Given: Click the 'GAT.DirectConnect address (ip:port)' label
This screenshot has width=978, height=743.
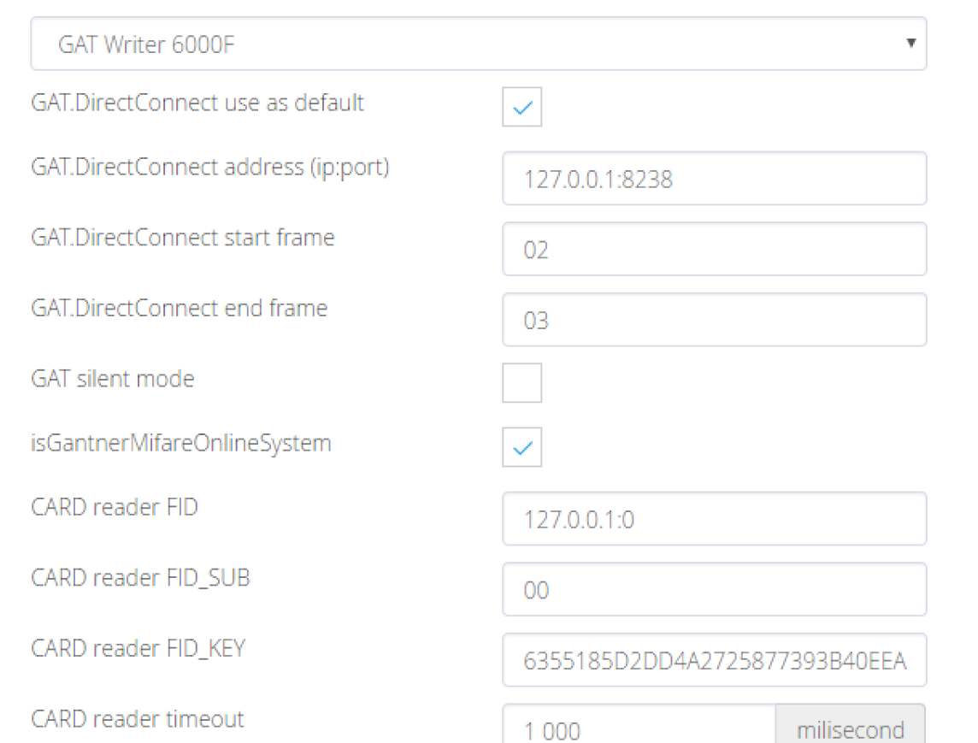Looking at the screenshot, I should (x=210, y=167).
